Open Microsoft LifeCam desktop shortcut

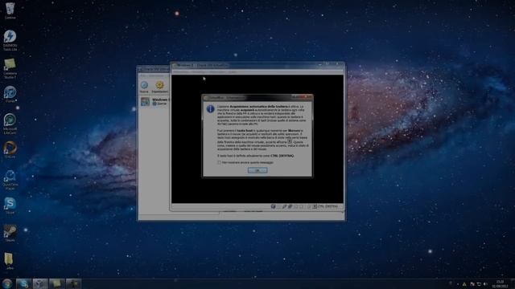click(x=10, y=124)
